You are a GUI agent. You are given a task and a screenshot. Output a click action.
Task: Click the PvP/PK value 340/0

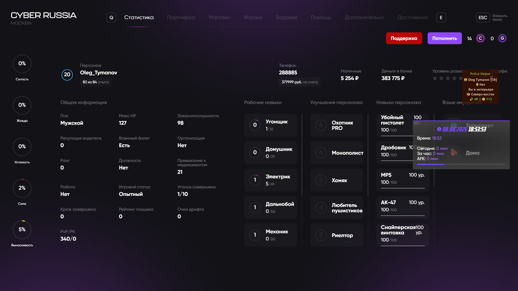(x=68, y=239)
